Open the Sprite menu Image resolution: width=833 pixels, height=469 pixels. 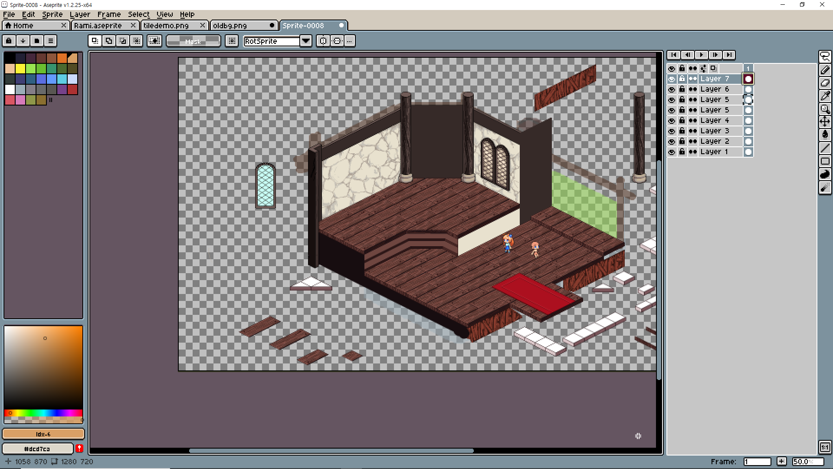tap(52, 14)
